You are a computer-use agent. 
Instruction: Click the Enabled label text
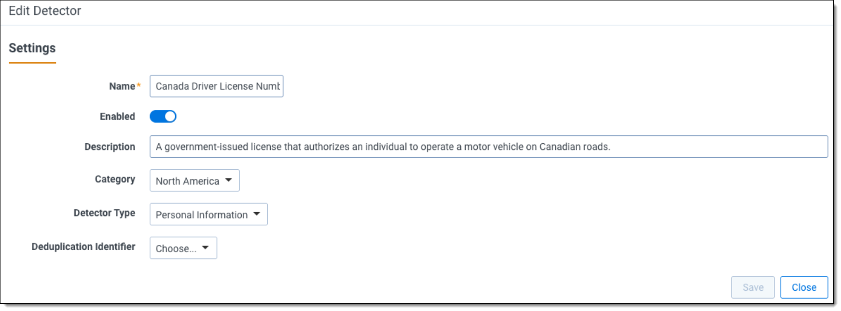tap(117, 117)
